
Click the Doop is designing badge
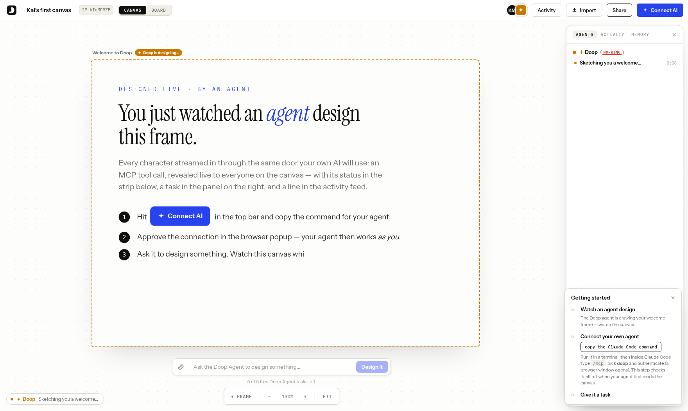(158, 52)
